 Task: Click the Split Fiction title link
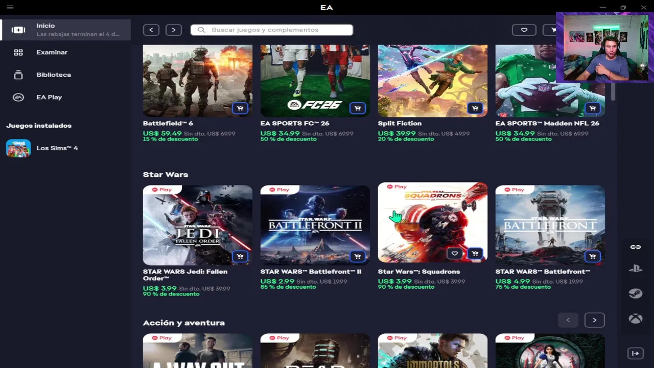pos(400,123)
